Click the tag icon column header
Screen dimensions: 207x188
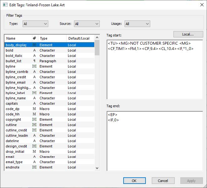[x=34, y=38]
